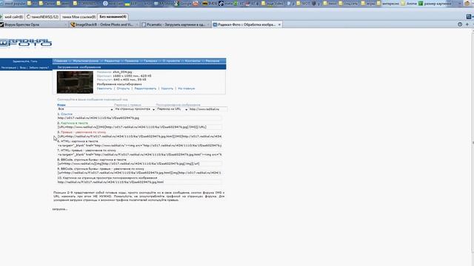This screenshot has height=266, width=474.
Task: Click the HTML картинка в тексте code field
Action: [x=139, y=146]
